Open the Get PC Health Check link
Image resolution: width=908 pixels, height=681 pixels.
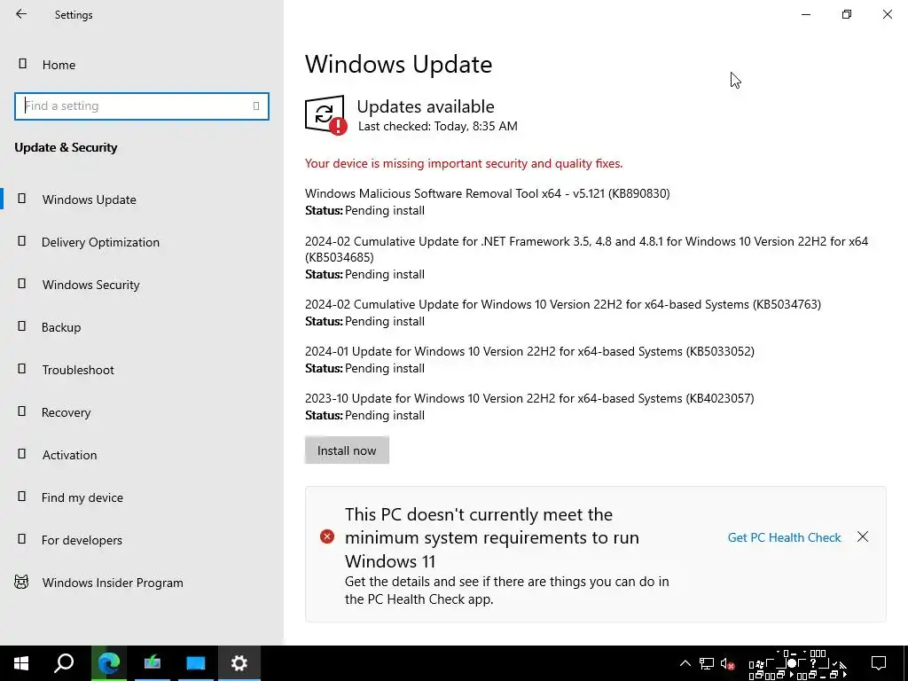tap(784, 537)
